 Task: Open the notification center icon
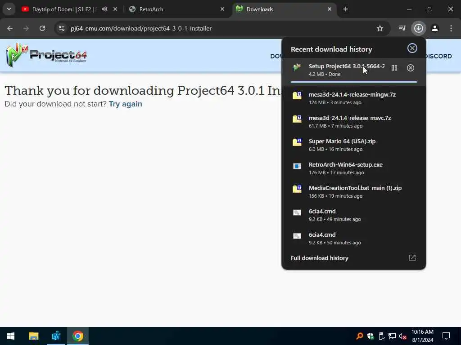click(446, 336)
